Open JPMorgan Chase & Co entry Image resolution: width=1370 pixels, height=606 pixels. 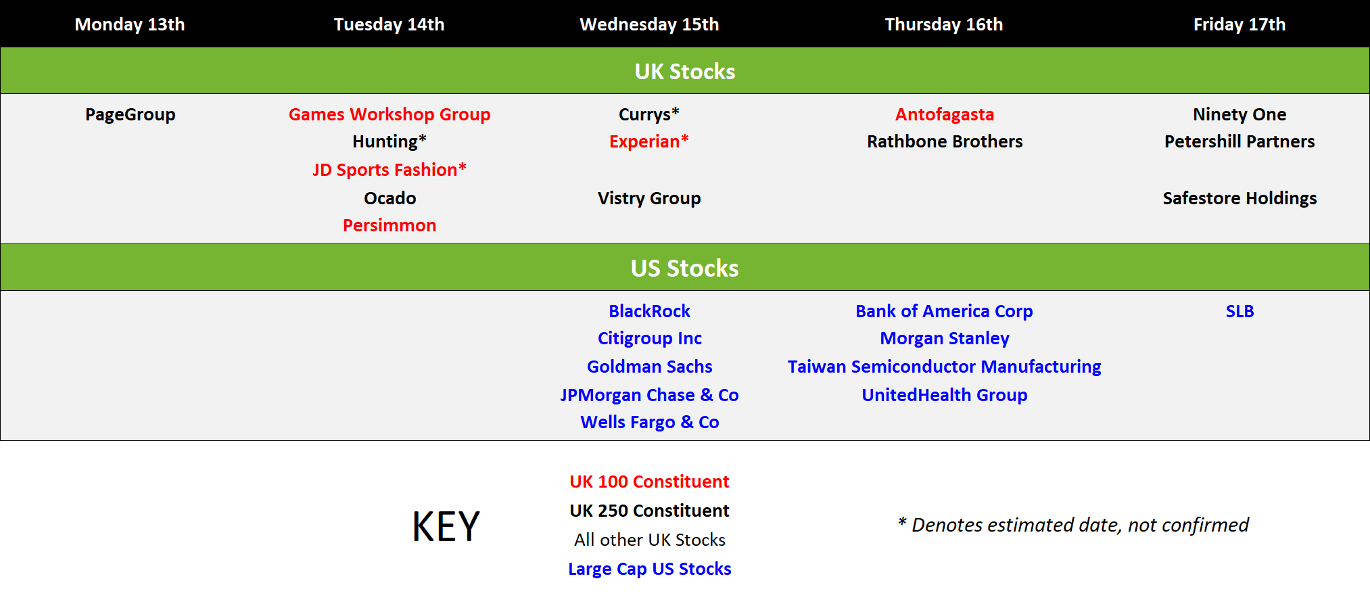649,395
